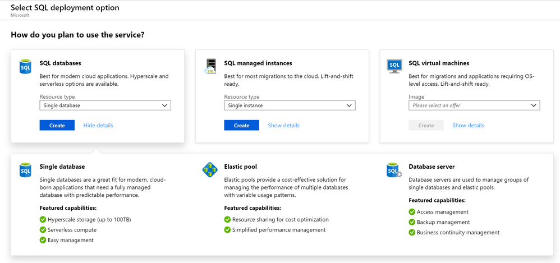Expand the Image offer dropdown
The width and height of the screenshot is (560, 263).
(x=474, y=105)
